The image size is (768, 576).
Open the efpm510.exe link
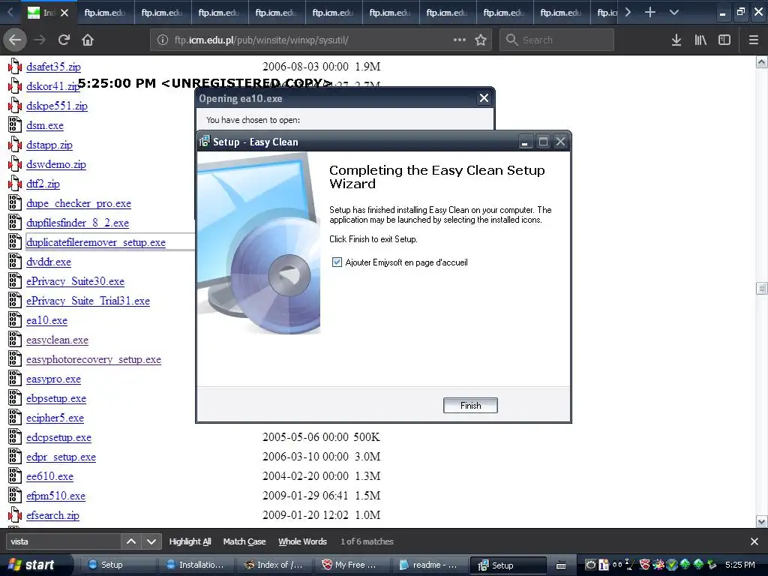(x=55, y=496)
